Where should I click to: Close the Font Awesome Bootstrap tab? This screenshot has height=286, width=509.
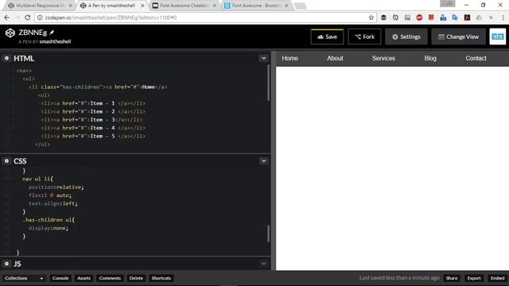(286, 6)
